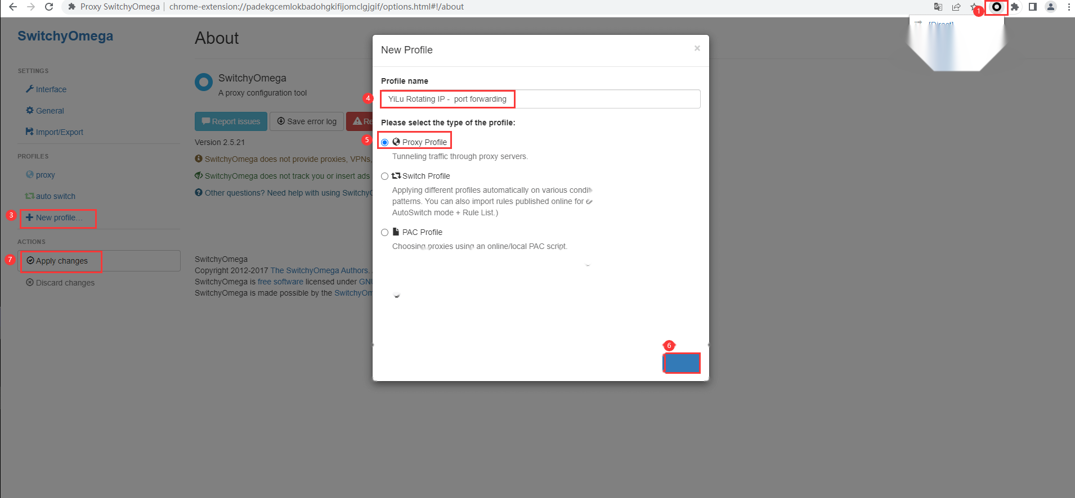Viewport: 1075px width, 498px height.
Task: Click 'New profile...' in the sidebar
Action: (x=54, y=218)
